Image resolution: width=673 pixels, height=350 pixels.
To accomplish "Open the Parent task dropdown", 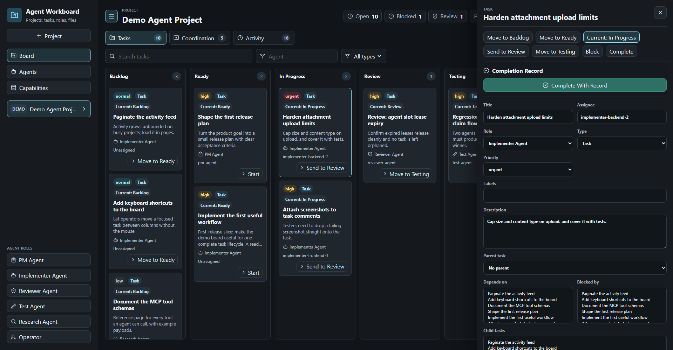I will [x=575, y=268].
